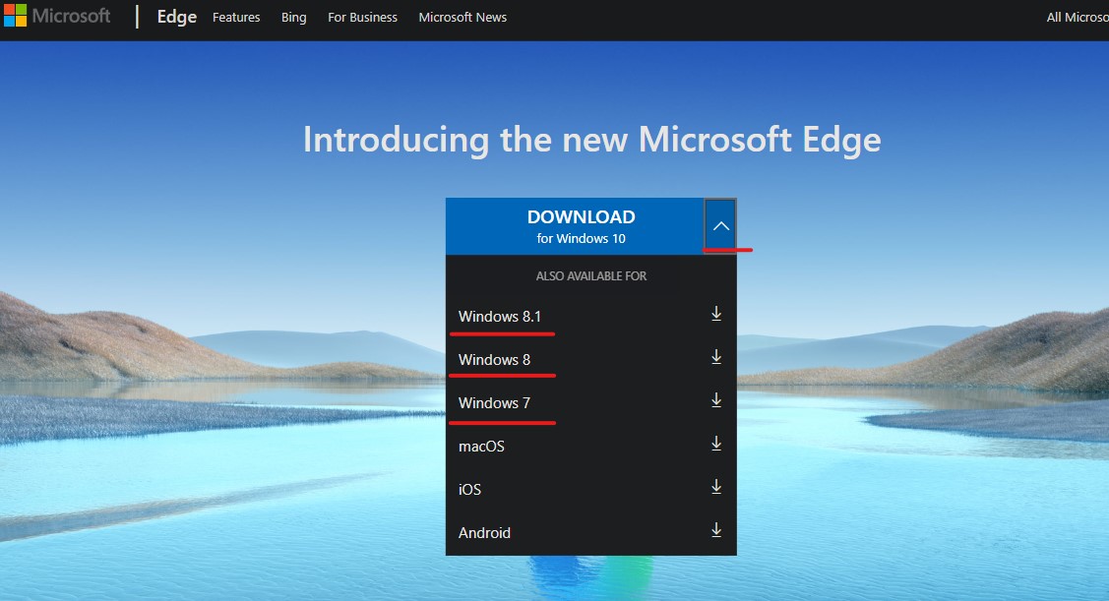Click the Microsoft logo
The width and height of the screenshot is (1109, 601).
coord(57,16)
